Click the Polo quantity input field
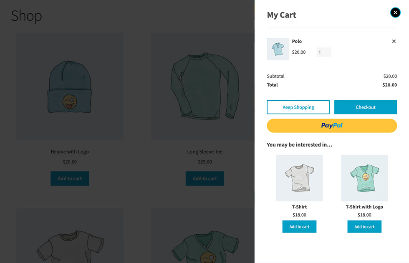This screenshot has width=409, height=263. [x=324, y=52]
